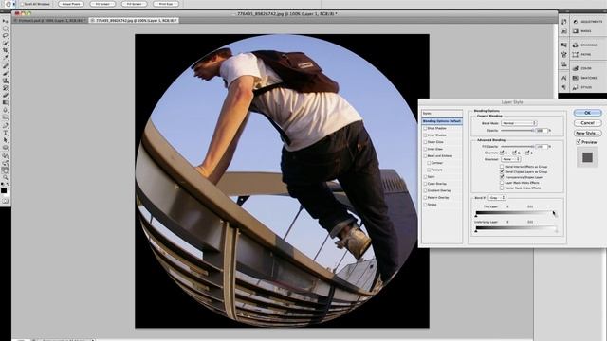Open the Blend Mode dropdown

click(x=519, y=123)
